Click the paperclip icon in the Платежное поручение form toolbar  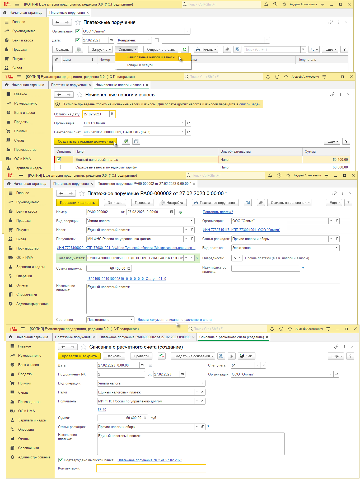[x=261, y=203]
